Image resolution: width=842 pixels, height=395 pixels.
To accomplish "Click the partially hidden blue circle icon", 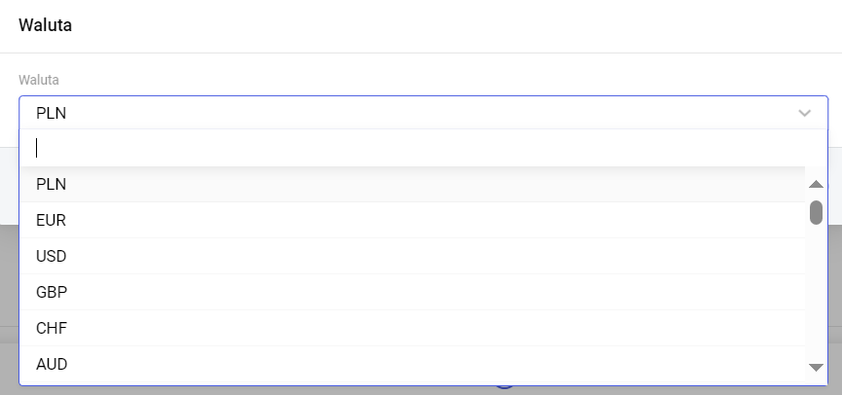I will click(503, 389).
